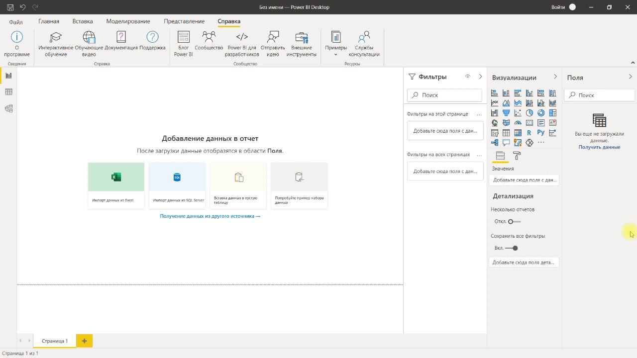Select the scatter chart visual

pos(518,113)
